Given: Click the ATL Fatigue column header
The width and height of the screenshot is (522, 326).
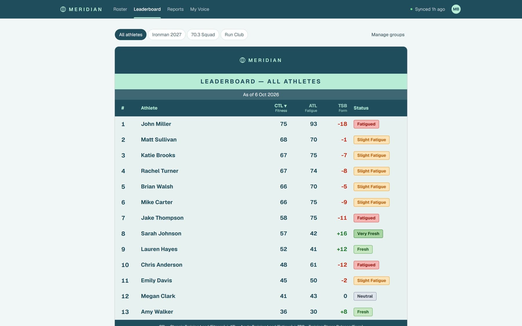Looking at the screenshot, I should point(311,108).
